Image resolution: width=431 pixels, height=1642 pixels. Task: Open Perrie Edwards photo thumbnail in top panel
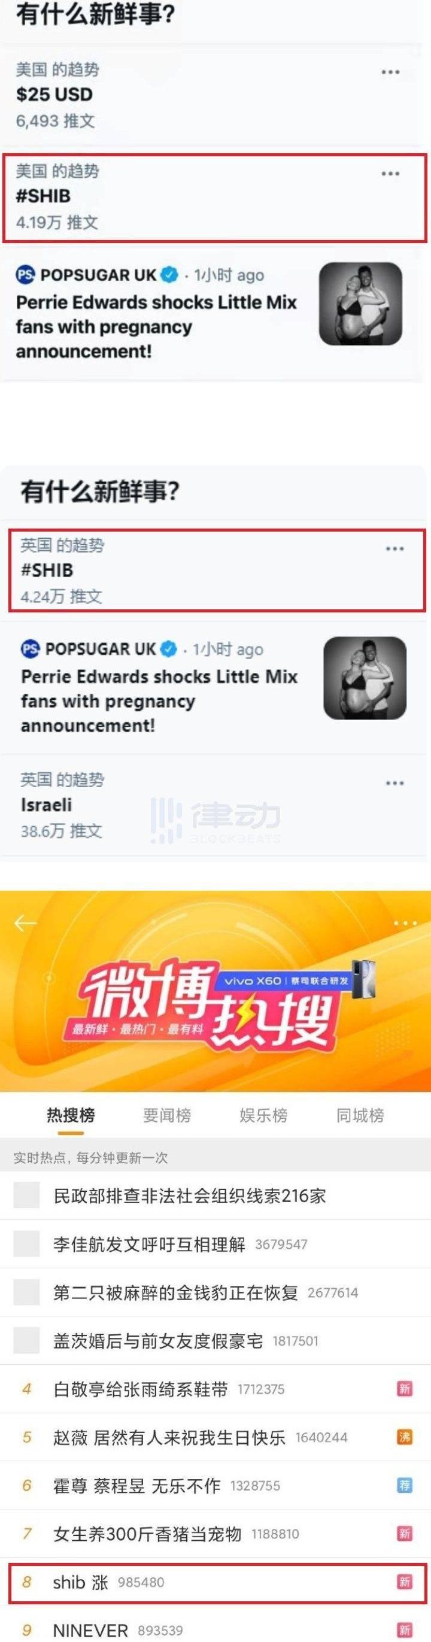(360, 305)
